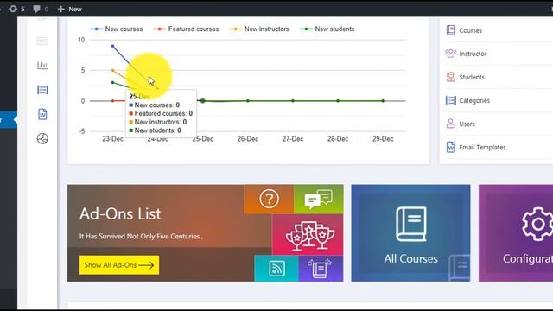
Task: Toggle the New instructors legend entry
Action: coord(259,29)
